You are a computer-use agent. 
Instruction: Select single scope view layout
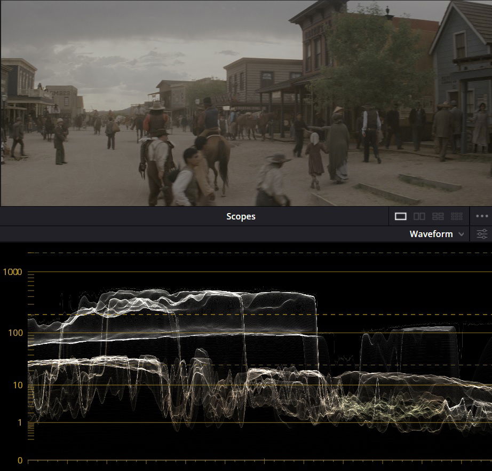tap(400, 216)
